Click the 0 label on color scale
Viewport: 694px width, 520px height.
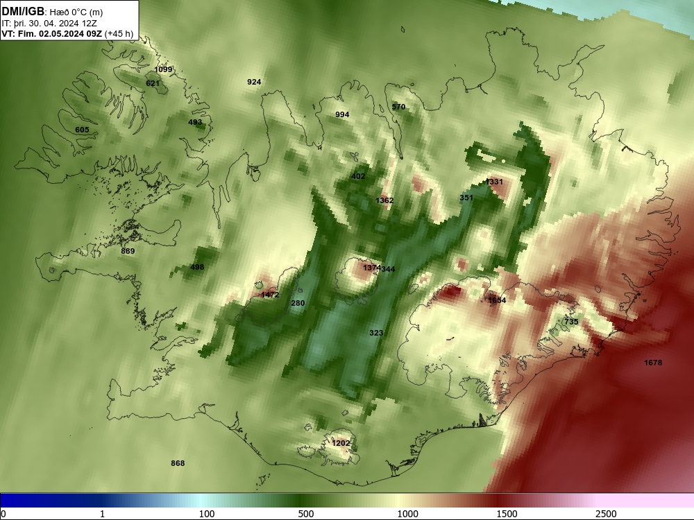click(3, 514)
